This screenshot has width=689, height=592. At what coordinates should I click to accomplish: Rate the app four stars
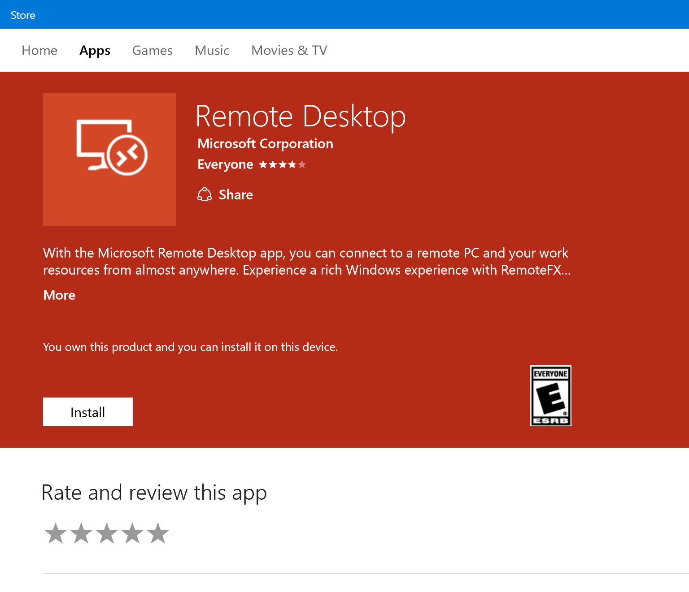(132, 533)
